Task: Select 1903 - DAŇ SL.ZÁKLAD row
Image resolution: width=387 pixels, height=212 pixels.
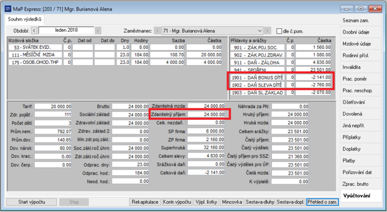Action: [281, 93]
